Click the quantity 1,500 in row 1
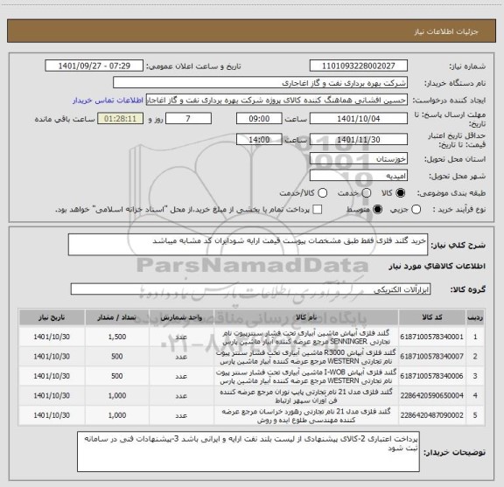The image size is (504, 487). tap(117, 337)
